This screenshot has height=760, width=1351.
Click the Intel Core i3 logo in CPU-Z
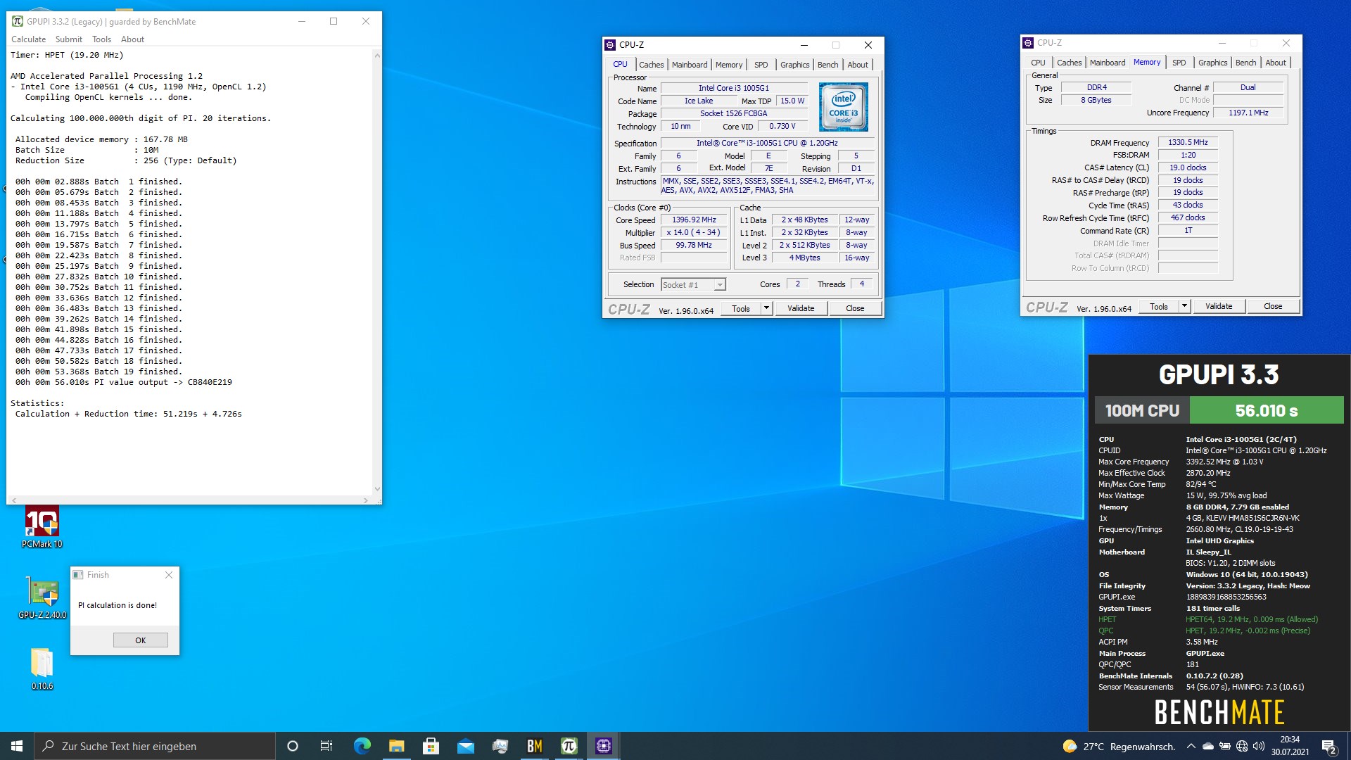click(843, 107)
